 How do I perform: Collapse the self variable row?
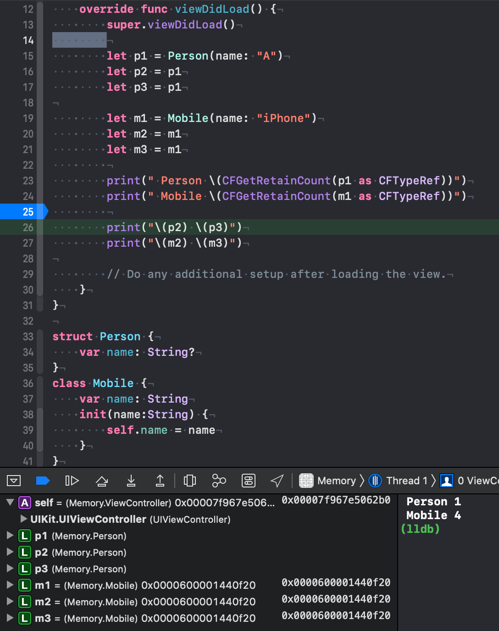[10, 502]
